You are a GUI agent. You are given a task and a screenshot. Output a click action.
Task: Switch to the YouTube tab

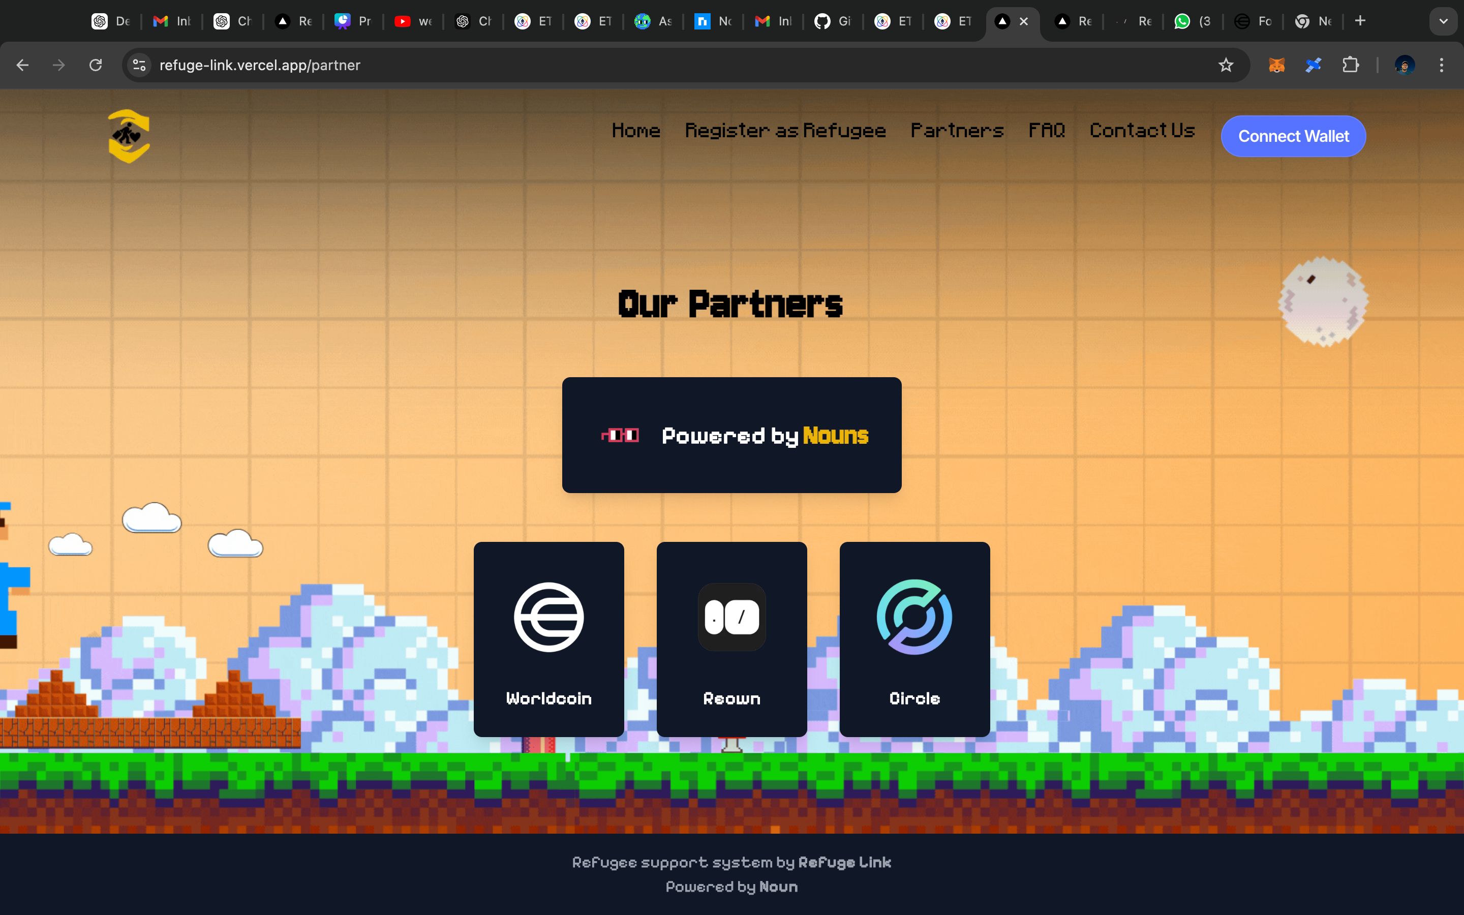pyautogui.click(x=413, y=21)
